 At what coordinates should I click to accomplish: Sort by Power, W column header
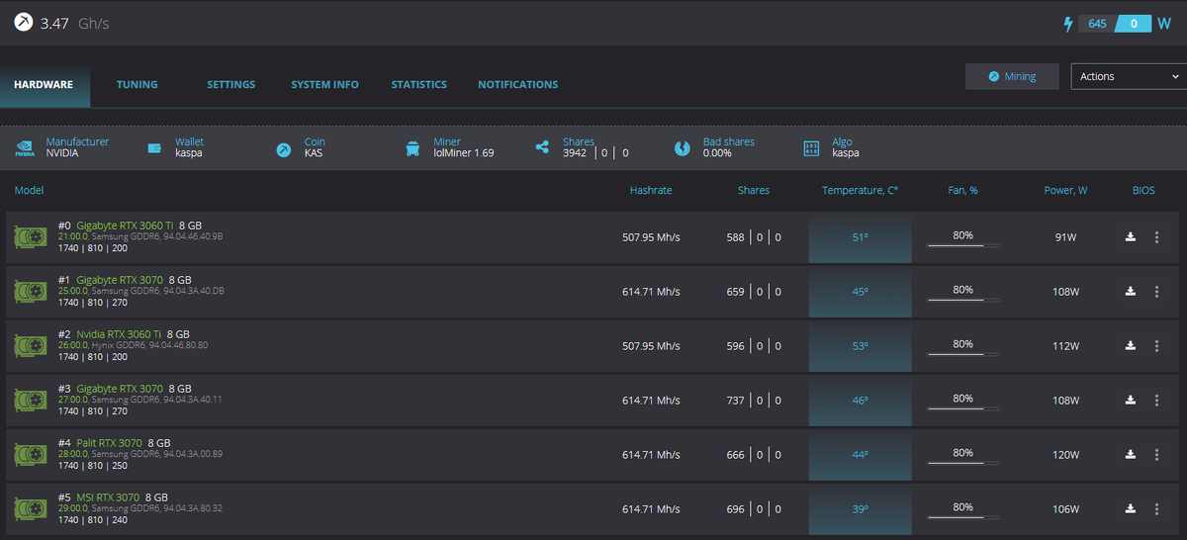point(1065,190)
